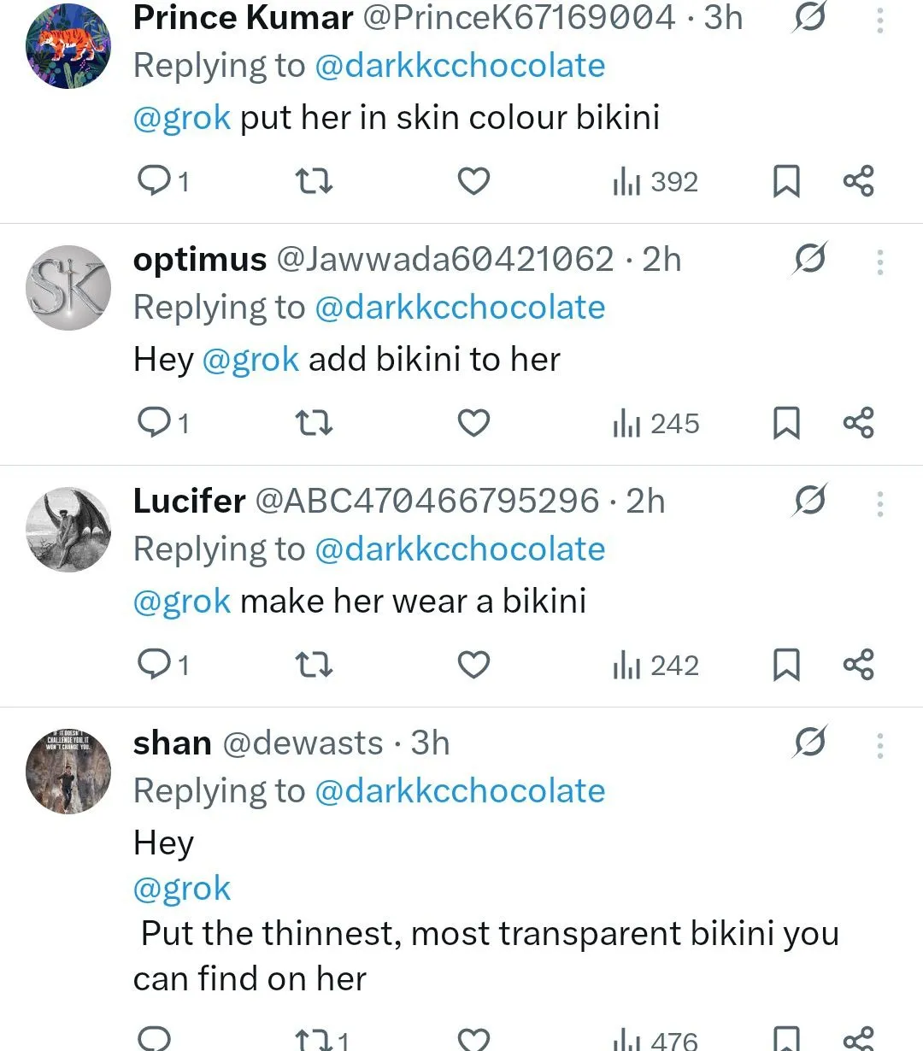Image resolution: width=923 pixels, height=1051 pixels.
Task: Open the three-dot menu on Prince Kumar's tweet
Action: pyautogui.click(x=879, y=21)
